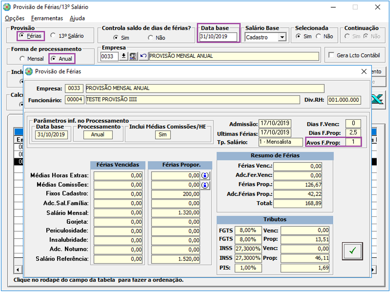
Task: Click the PIS rate 1,00%
Action: [248, 268]
